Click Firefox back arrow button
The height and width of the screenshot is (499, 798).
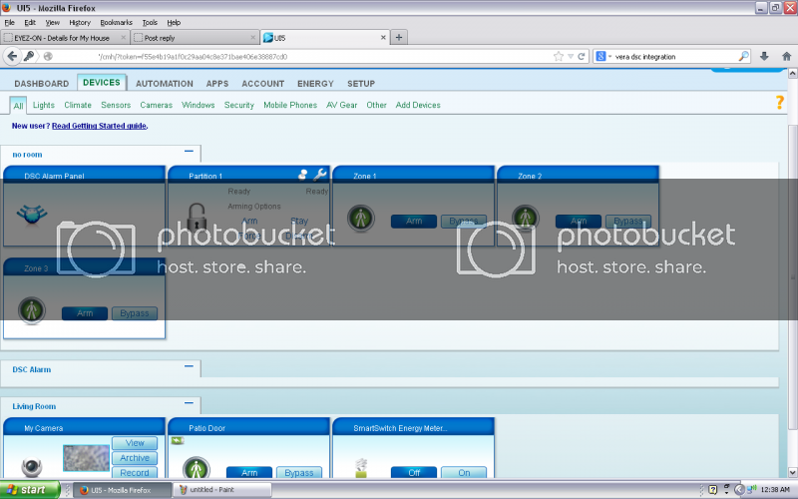point(12,56)
